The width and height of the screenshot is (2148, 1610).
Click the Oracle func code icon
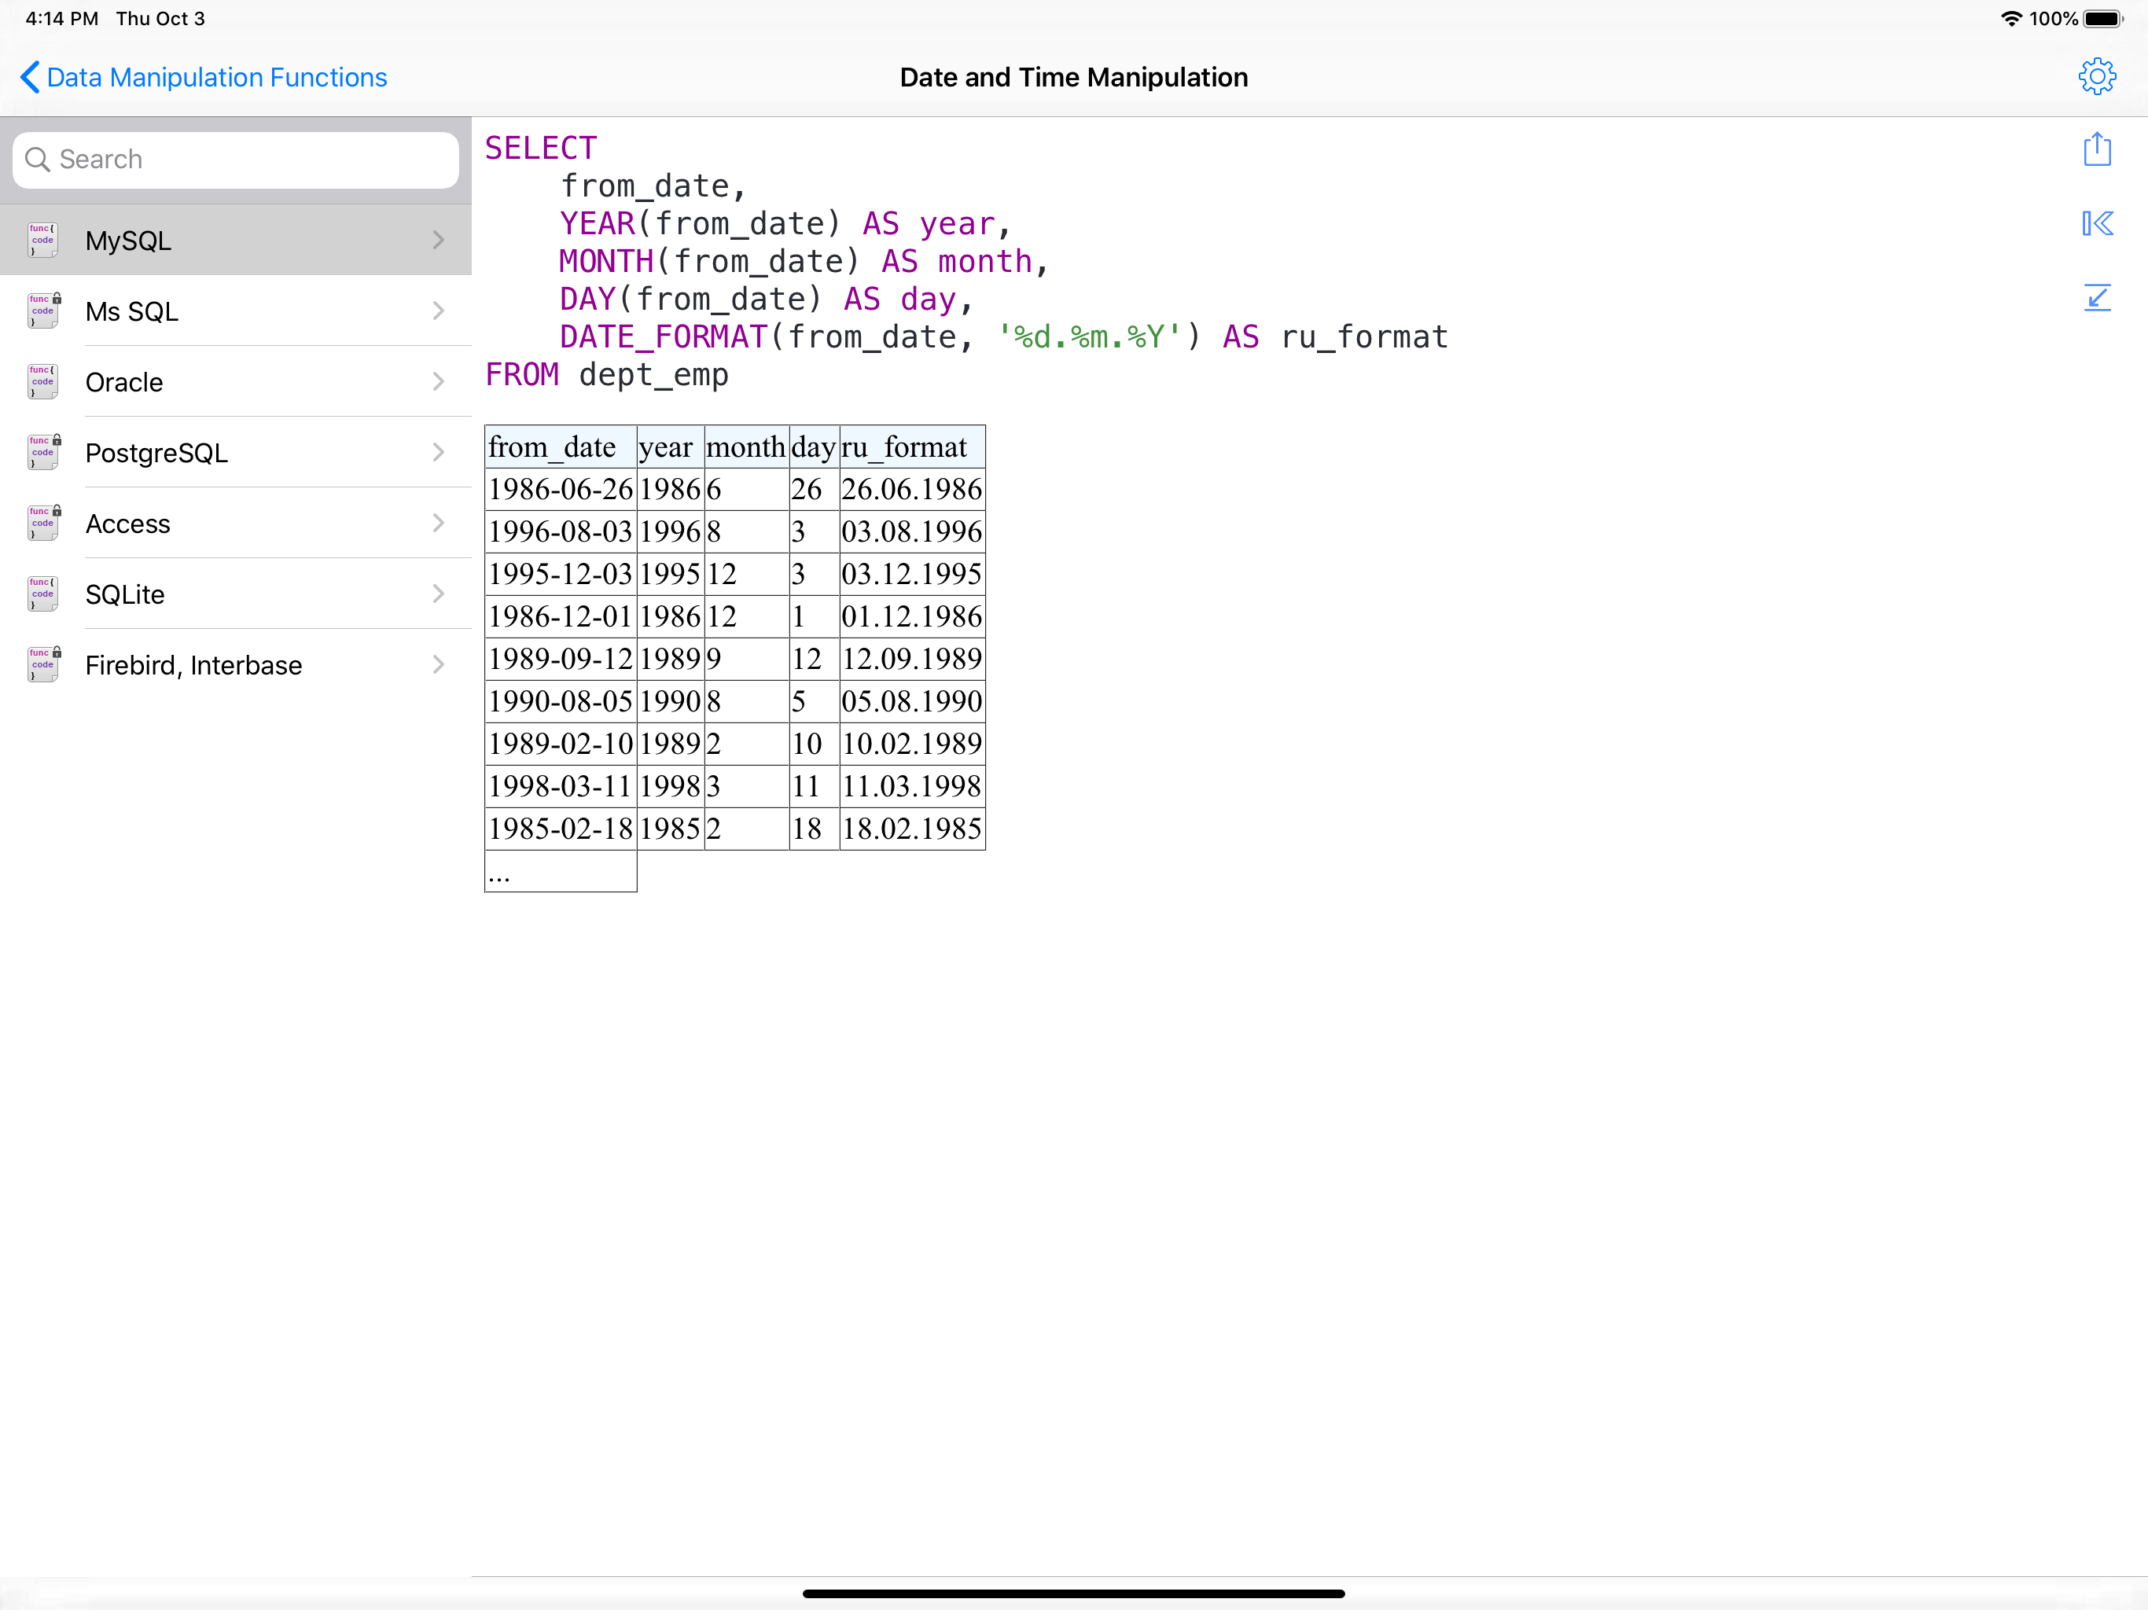(42, 381)
